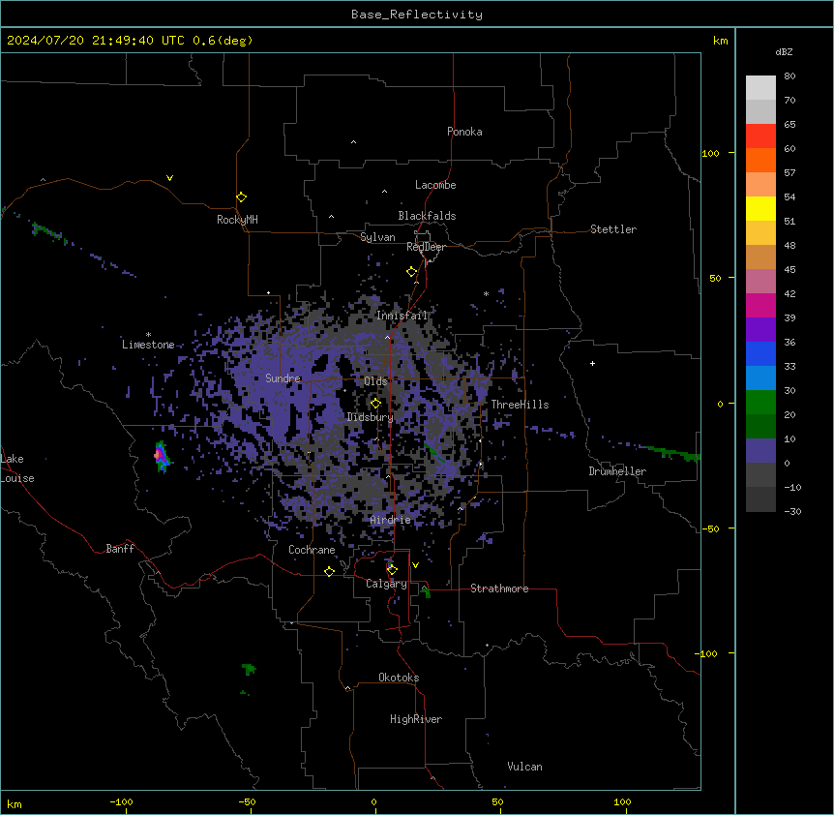Choose the bright green 30-20 dBZ legend swatch
834x815 pixels.
click(760, 403)
